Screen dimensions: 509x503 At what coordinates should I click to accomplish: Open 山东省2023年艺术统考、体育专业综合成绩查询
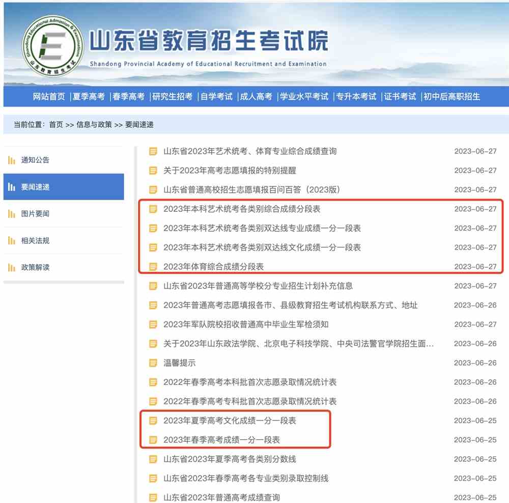click(x=250, y=151)
